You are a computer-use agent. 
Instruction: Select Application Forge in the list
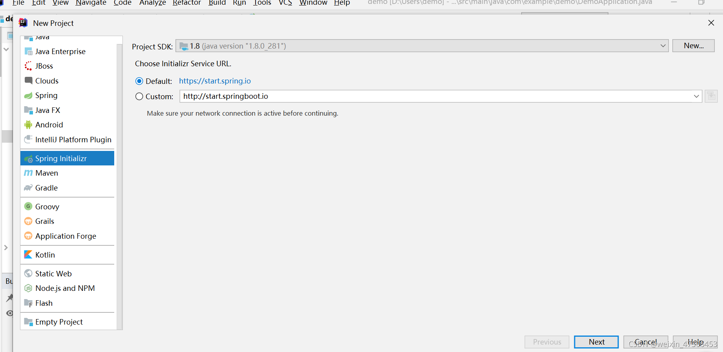click(67, 236)
